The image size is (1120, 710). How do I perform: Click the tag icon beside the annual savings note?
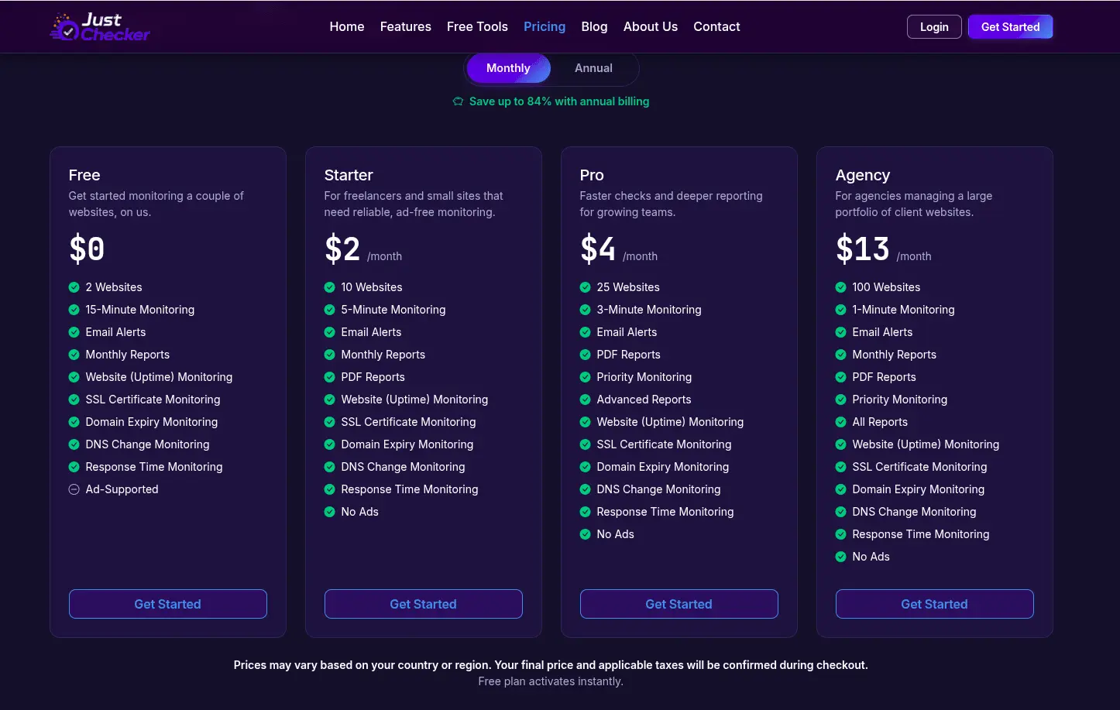coord(459,101)
